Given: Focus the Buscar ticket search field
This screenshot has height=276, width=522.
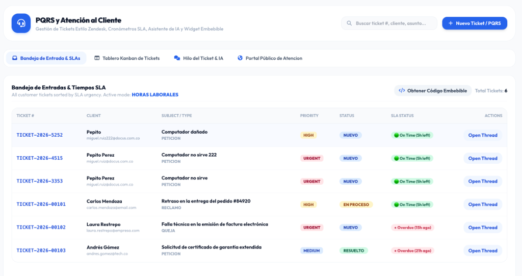Looking at the screenshot, I should tap(389, 23).
